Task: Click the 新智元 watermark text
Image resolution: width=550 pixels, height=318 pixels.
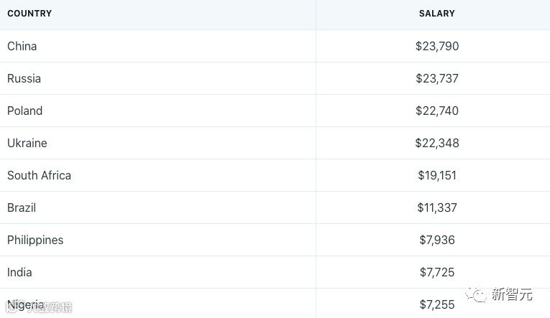Action: click(511, 294)
